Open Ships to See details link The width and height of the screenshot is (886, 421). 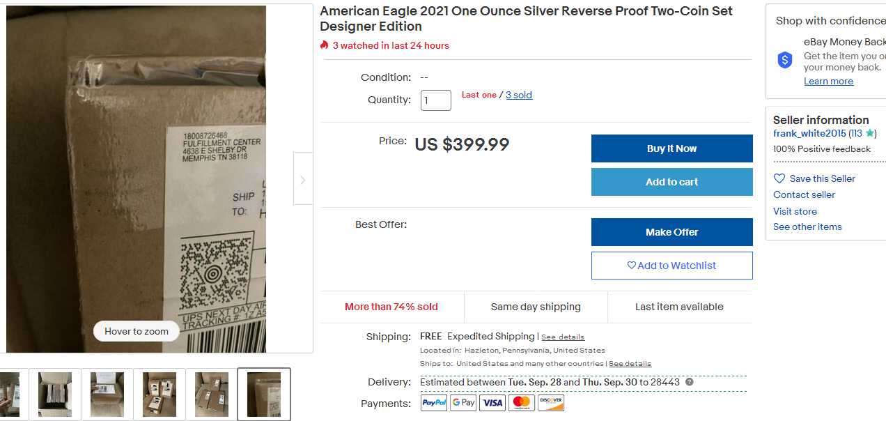630,364
